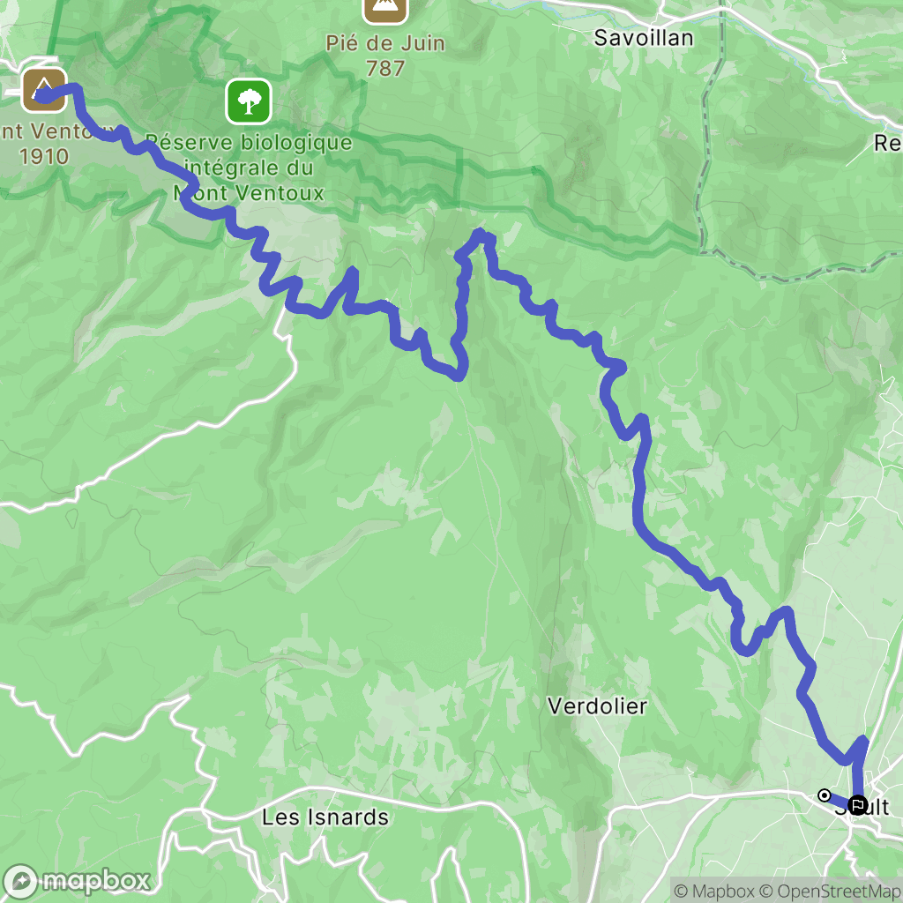Click the partial 'Re' label at right edge

click(x=887, y=143)
